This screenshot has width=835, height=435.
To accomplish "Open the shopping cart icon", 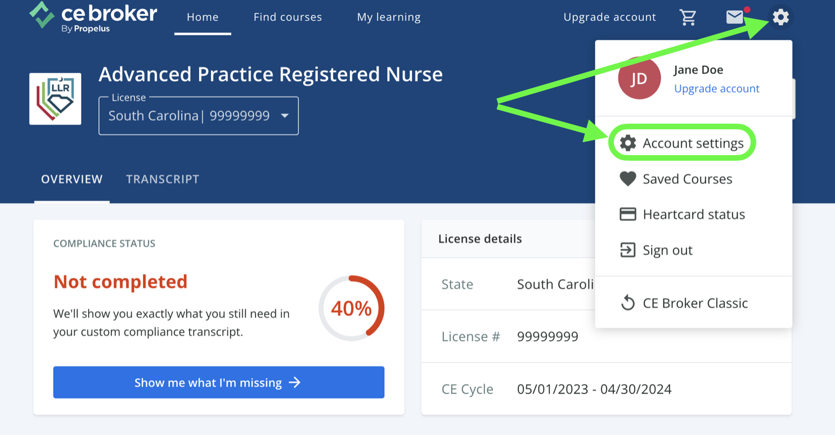I will pos(688,17).
